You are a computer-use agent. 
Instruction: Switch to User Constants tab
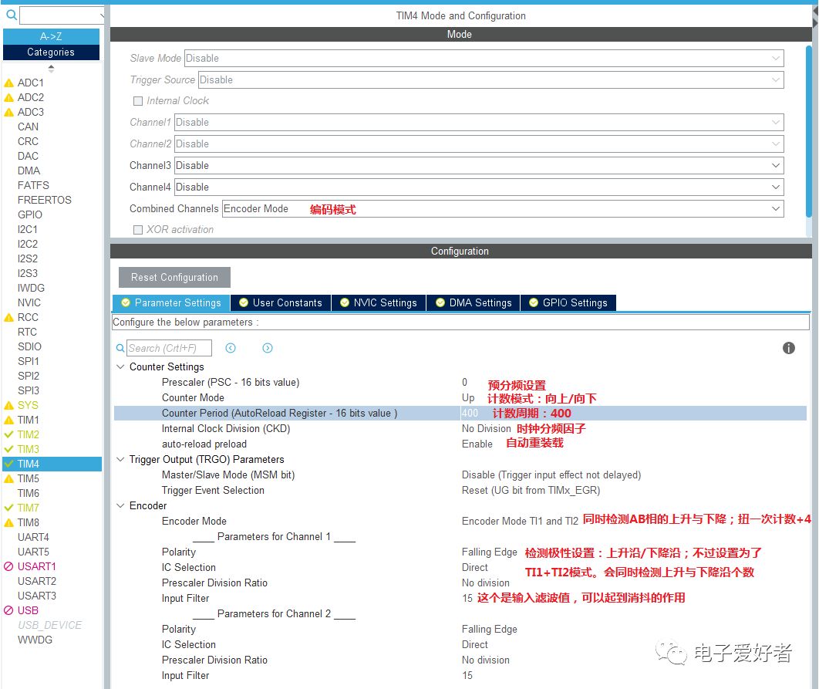(281, 302)
